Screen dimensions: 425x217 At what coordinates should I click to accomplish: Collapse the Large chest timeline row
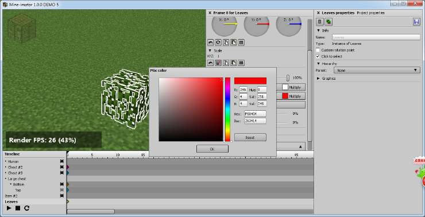[6, 179]
